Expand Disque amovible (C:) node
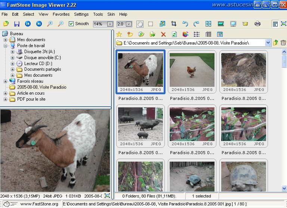Viewport: 287px width, 208px height. (x=12, y=58)
